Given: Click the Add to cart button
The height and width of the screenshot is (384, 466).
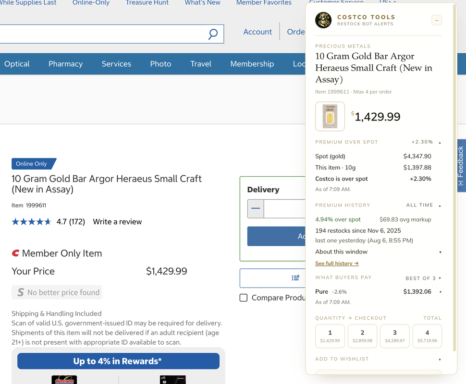Looking at the screenshot, I should 276,236.
